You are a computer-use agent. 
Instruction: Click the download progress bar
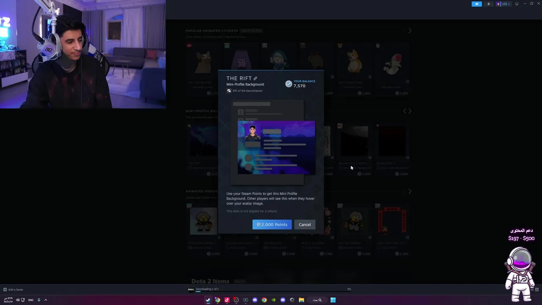pyautogui.click(x=273, y=291)
